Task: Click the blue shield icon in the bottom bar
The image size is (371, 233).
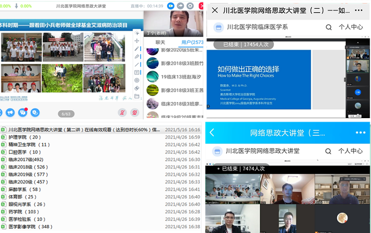Action: [35, 113]
